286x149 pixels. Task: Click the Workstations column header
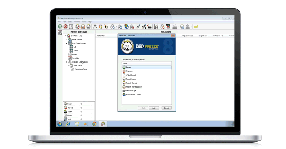tap(101, 36)
